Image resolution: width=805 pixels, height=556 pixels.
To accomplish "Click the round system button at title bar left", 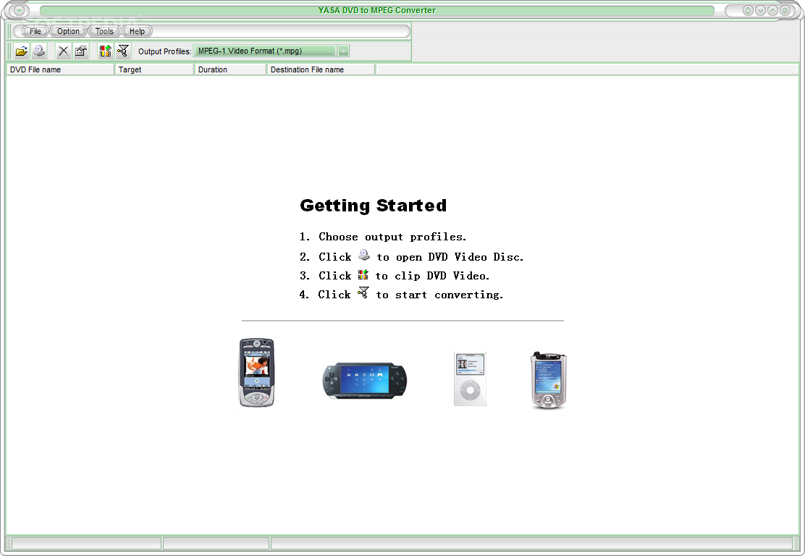I will 19,10.
